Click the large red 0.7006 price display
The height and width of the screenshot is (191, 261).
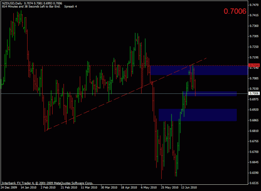(235, 11)
